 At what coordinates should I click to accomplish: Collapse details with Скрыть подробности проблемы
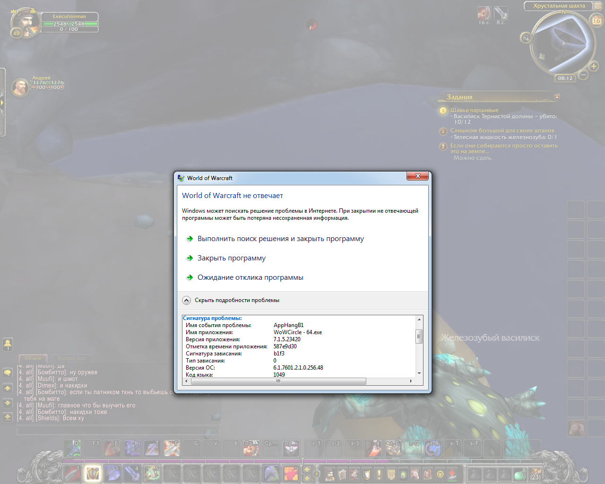[x=186, y=300]
